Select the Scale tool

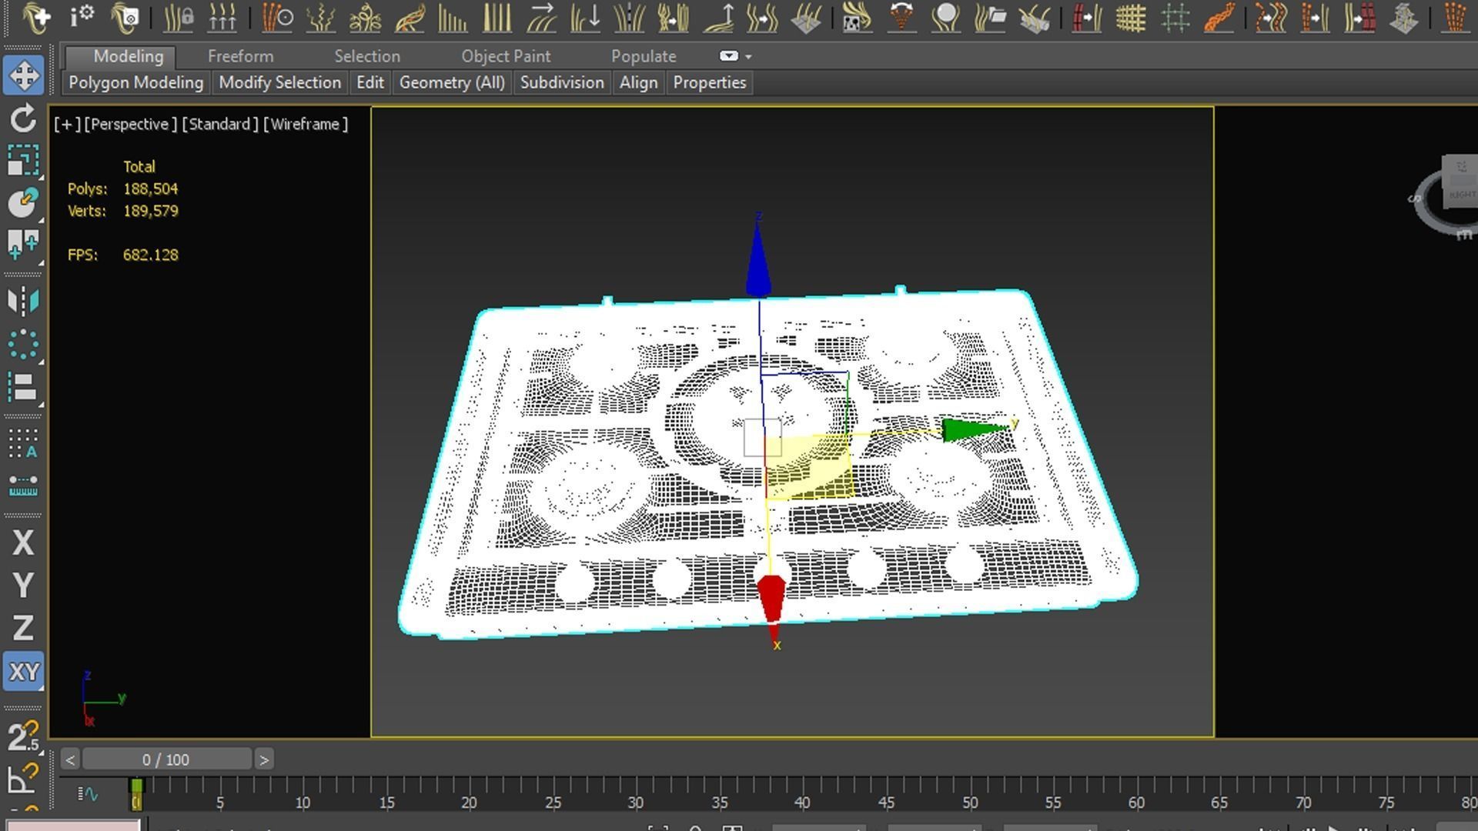(x=23, y=161)
